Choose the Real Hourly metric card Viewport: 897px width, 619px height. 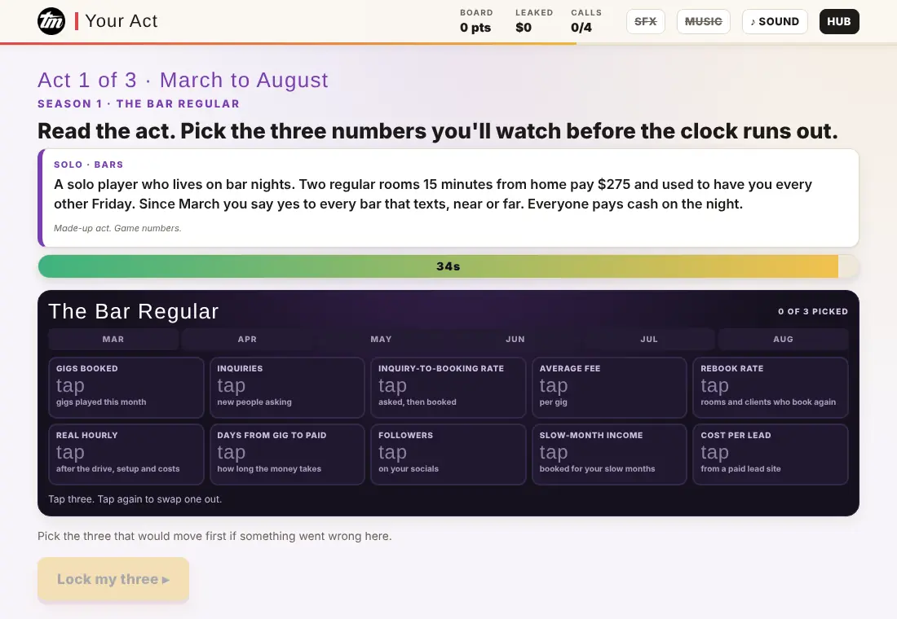[126, 454]
